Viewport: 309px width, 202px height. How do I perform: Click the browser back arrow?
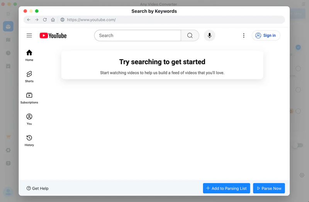[x=29, y=20]
